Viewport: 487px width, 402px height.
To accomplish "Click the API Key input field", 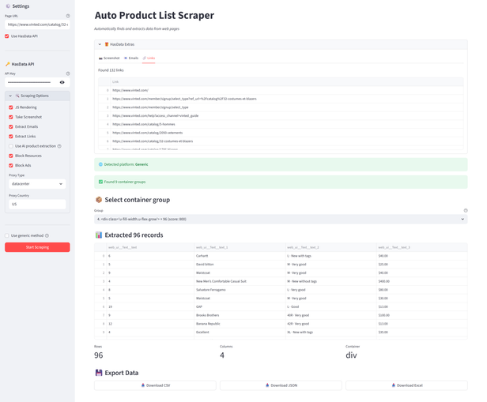I will tap(32, 82).
